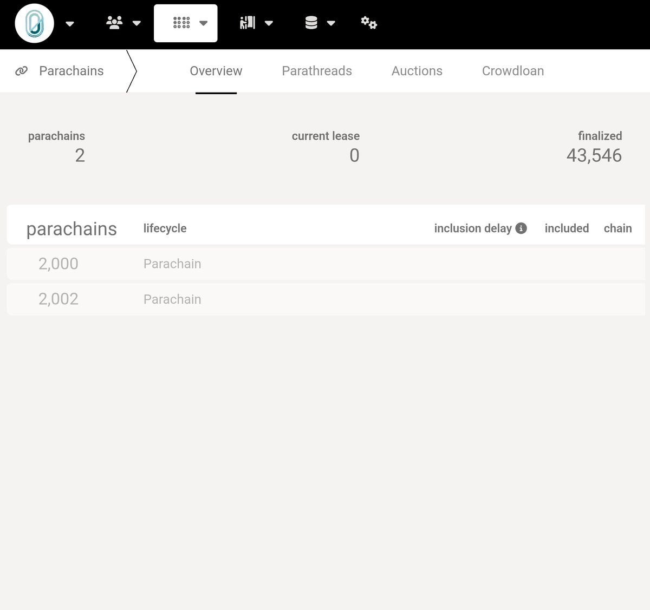Open Settings via the gears icon
The image size is (650, 610).
click(369, 23)
